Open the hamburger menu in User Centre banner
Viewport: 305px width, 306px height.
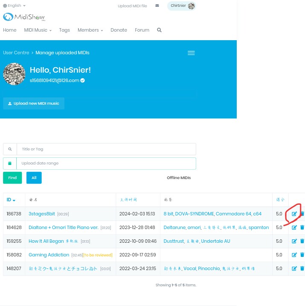191,53
